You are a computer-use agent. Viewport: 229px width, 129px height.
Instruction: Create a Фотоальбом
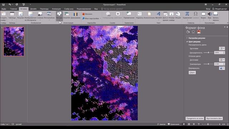click(49, 16)
